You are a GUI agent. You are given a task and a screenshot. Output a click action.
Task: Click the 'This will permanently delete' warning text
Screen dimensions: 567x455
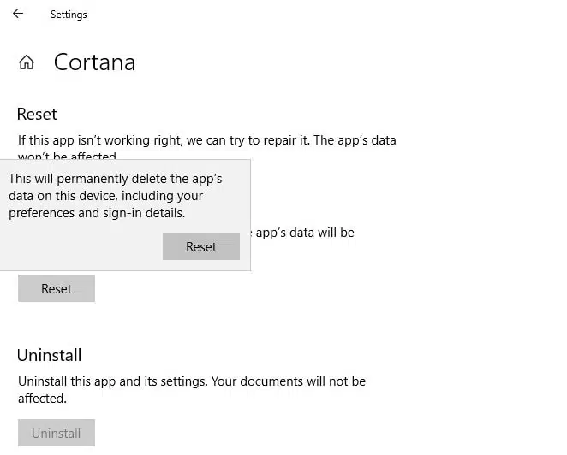[116, 196]
